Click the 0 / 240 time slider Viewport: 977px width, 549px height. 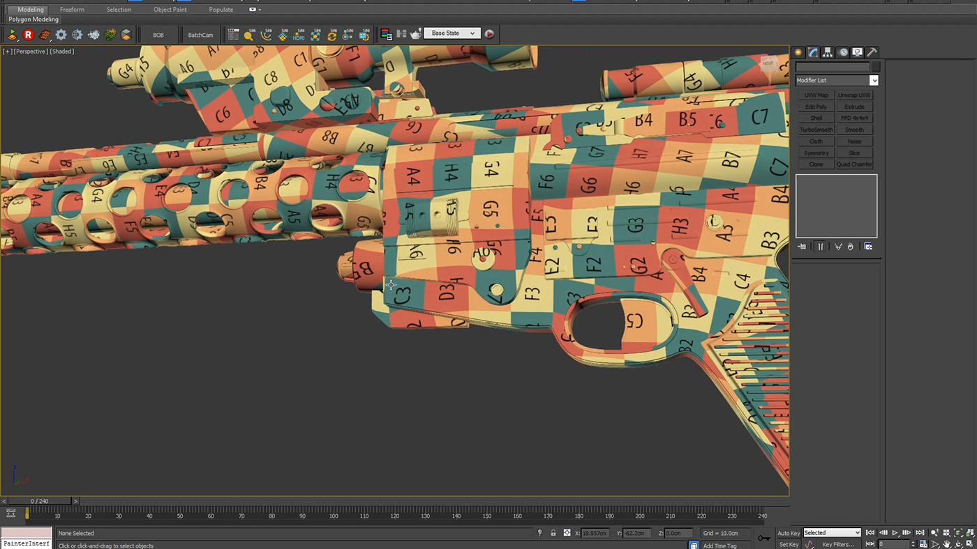pos(39,501)
